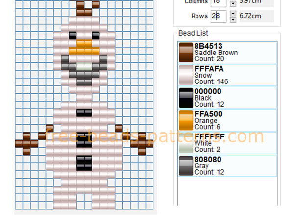This screenshot has width=294, height=216.
Task: Select the Black 000000 color swatch
Action: coord(186,98)
